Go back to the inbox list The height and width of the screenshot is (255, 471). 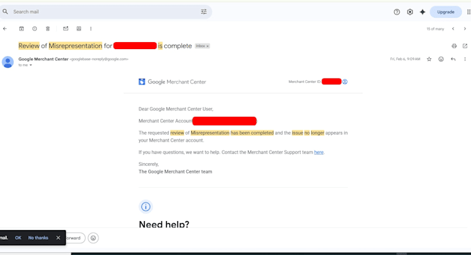(5, 29)
